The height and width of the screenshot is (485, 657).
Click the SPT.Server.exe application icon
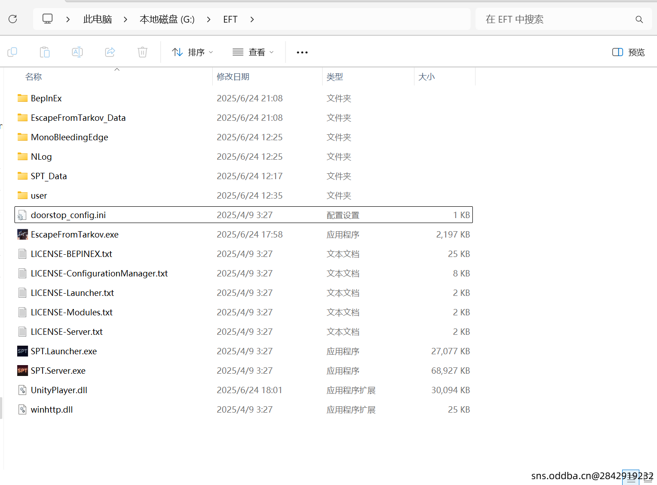[x=23, y=371]
